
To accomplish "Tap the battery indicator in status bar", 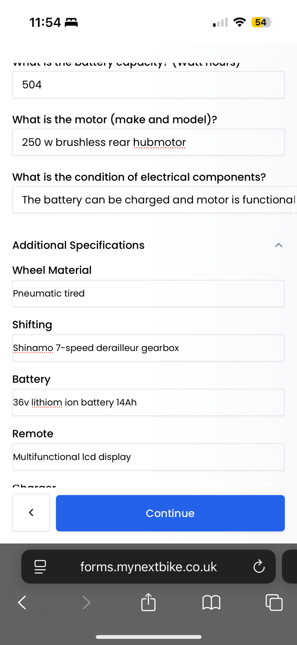I will (261, 22).
